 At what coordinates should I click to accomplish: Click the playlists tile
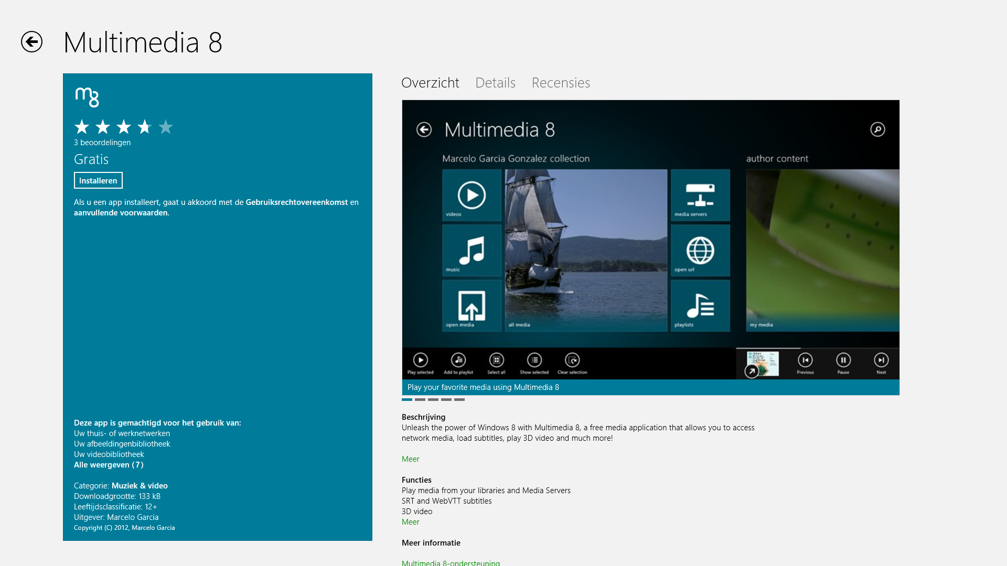point(700,306)
